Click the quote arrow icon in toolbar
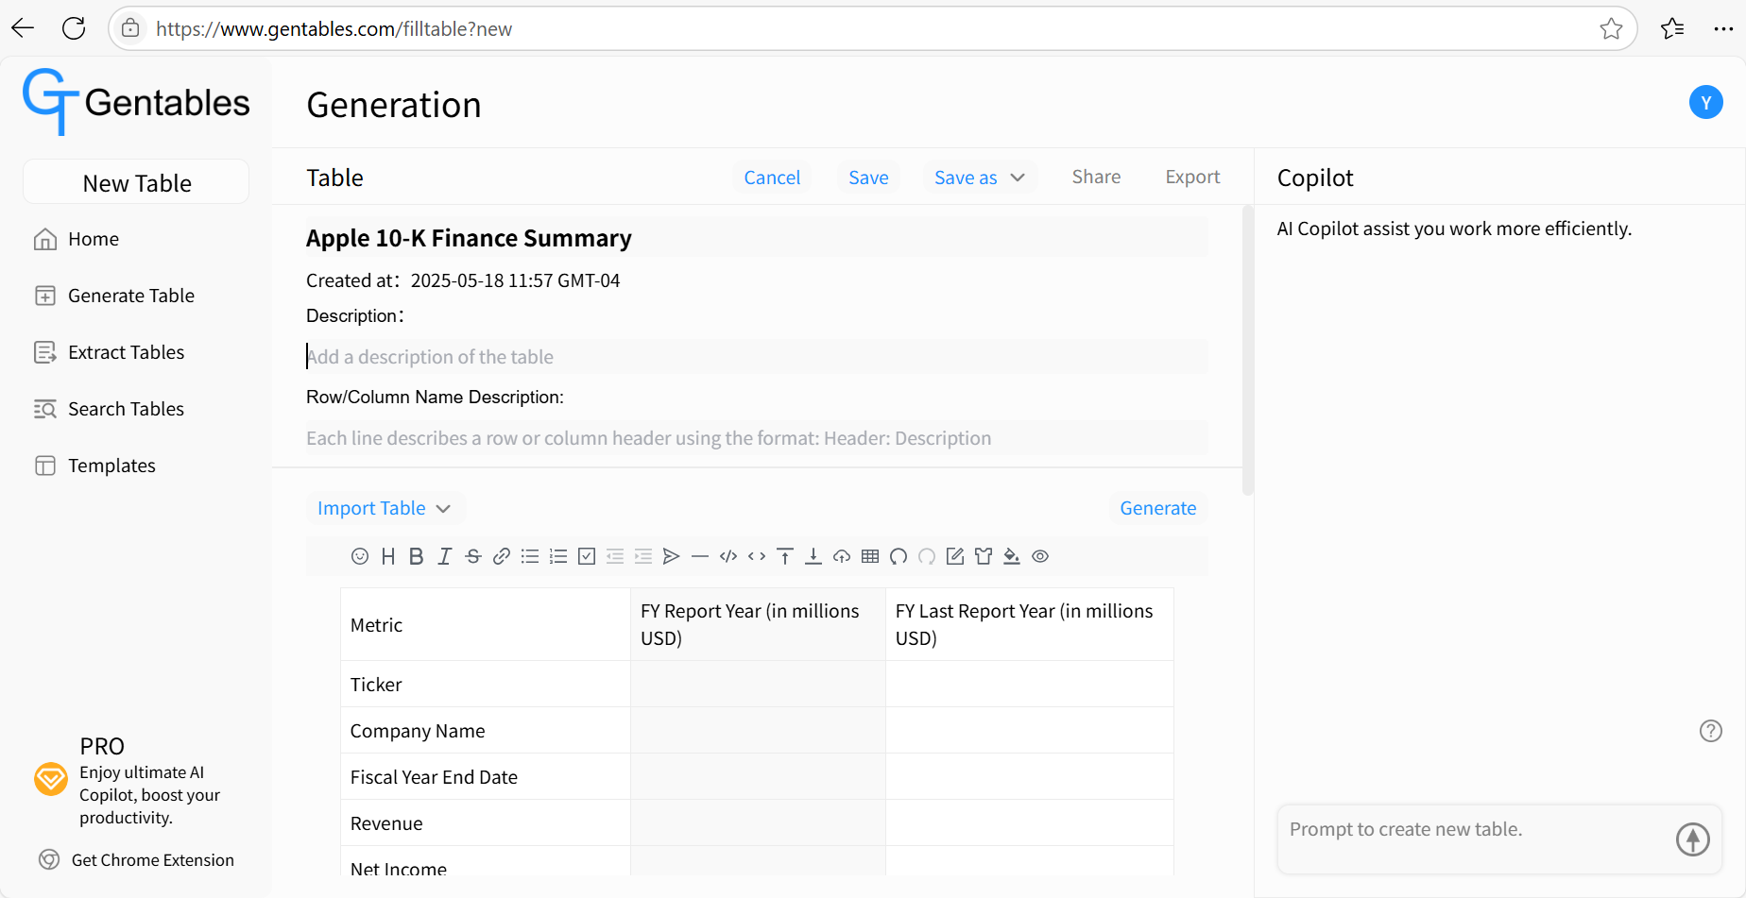The width and height of the screenshot is (1746, 898). (672, 556)
